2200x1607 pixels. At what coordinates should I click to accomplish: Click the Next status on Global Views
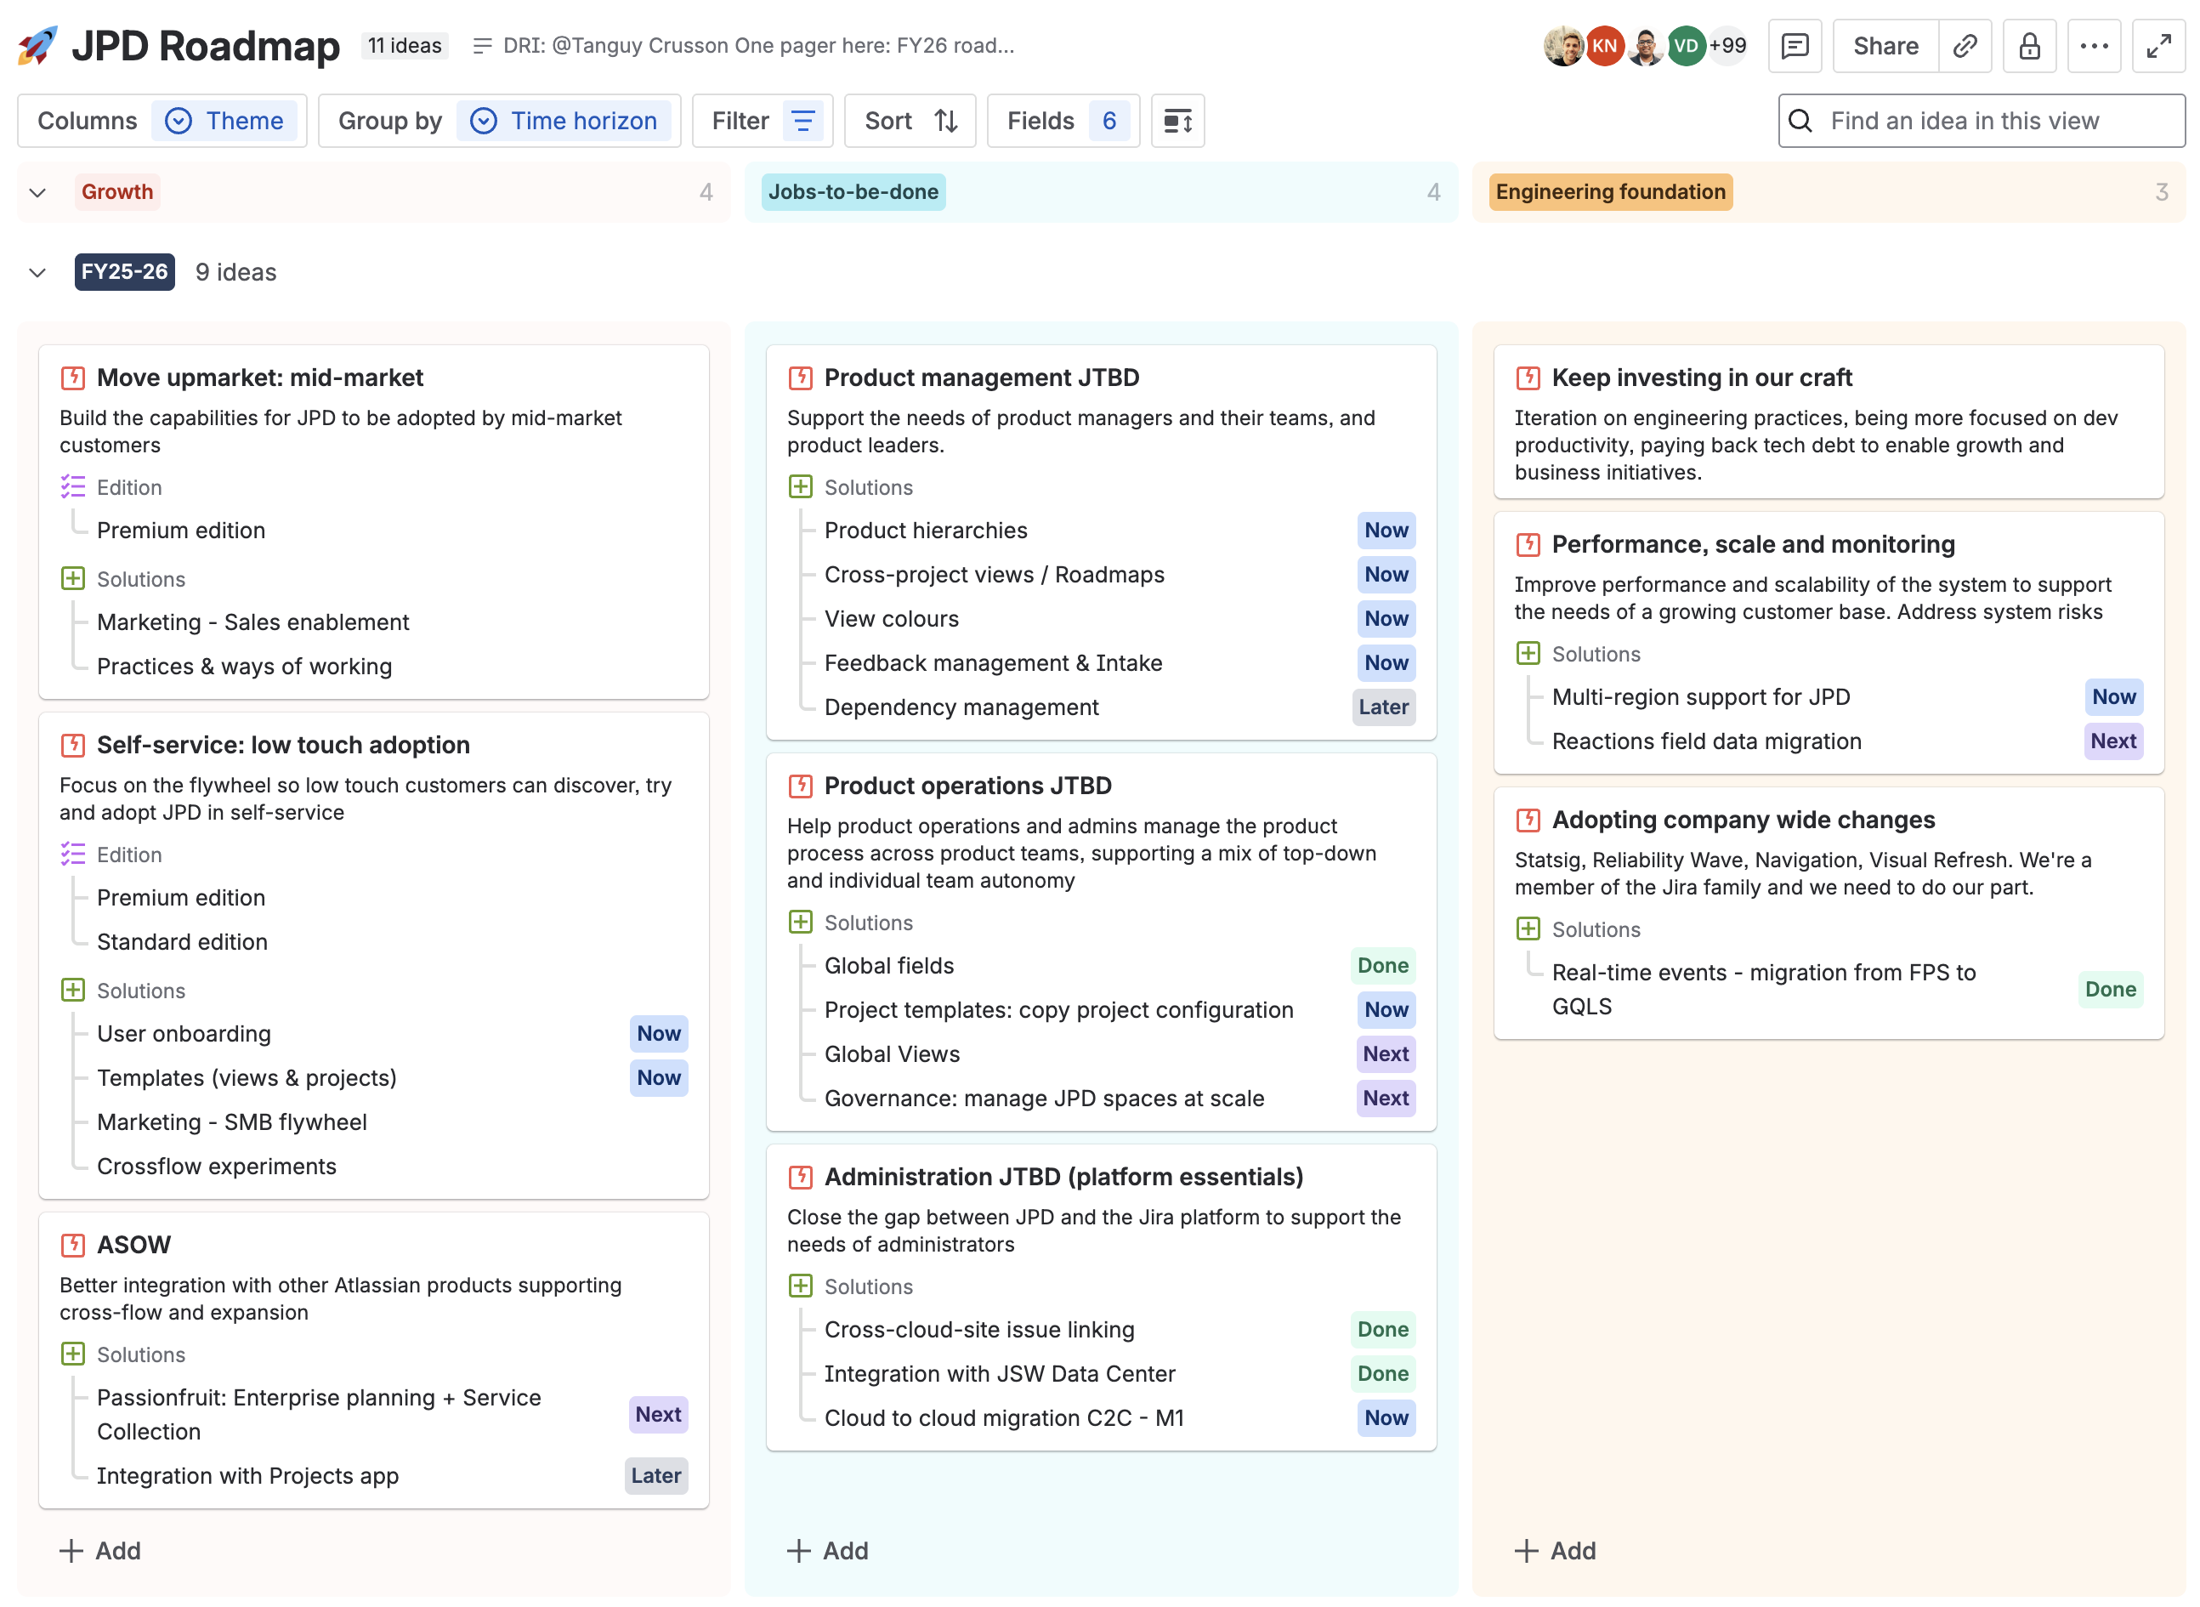coord(1385,1054)
